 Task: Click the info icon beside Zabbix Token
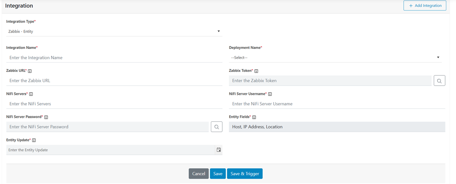pos(256,71)
